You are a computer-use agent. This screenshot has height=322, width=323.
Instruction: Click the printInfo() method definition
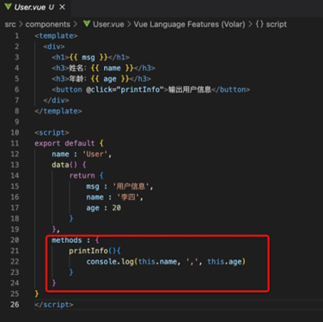[94, 251]
